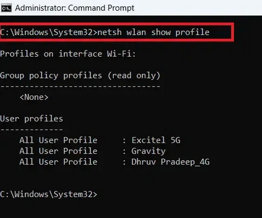Click the (read only) text
The width and height of the screenshot is (262, 218).
point(134,76)
